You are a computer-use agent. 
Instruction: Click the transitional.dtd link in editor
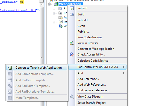(18, 10)
